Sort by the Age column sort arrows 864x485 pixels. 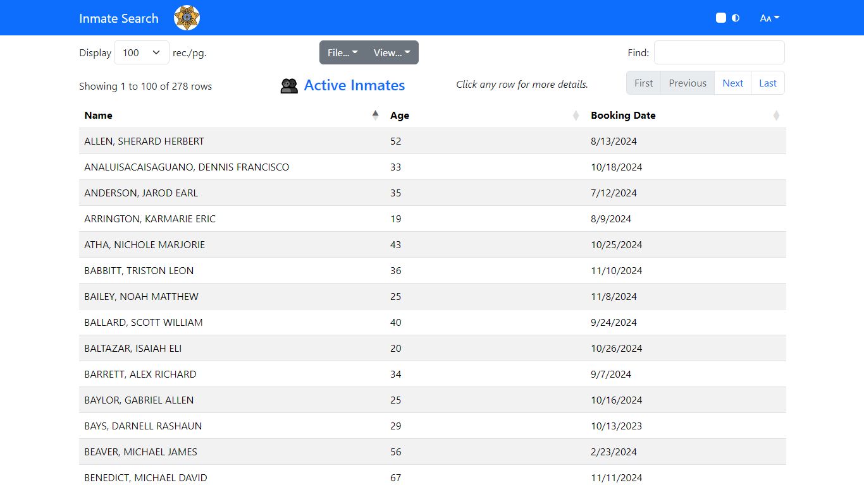pos(576,115)
